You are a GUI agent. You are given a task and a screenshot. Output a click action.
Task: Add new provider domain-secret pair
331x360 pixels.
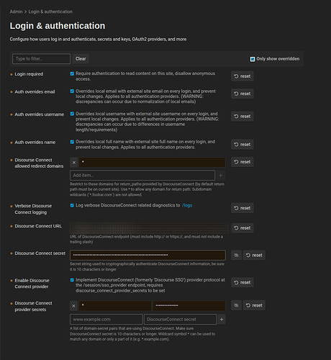[x=222, y=319]
